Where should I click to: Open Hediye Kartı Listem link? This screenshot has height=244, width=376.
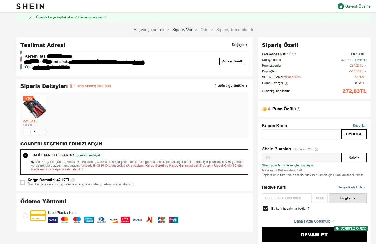point(351,187)
